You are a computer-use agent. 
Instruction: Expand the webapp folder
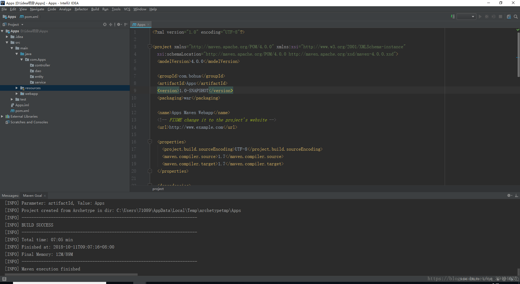17,94
